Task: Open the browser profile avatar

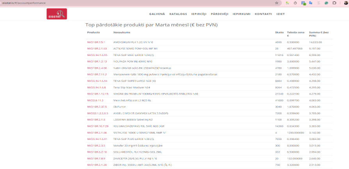Action: pos(346,3)
